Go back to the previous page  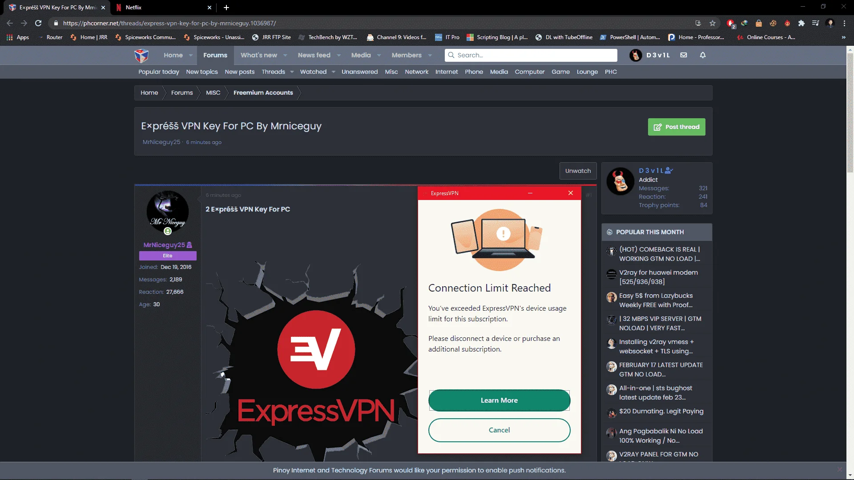coord(10,23)
